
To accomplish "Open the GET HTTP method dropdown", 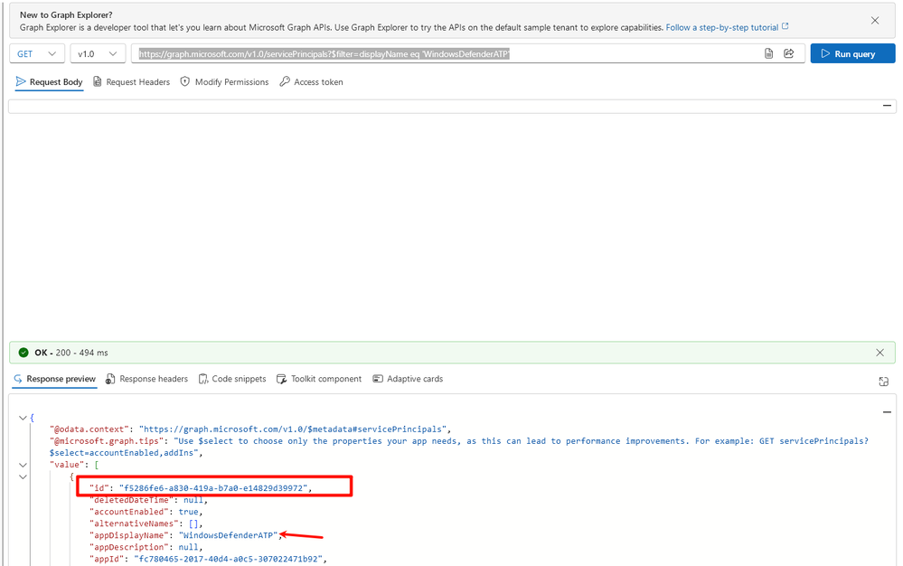I will [37, 53].
